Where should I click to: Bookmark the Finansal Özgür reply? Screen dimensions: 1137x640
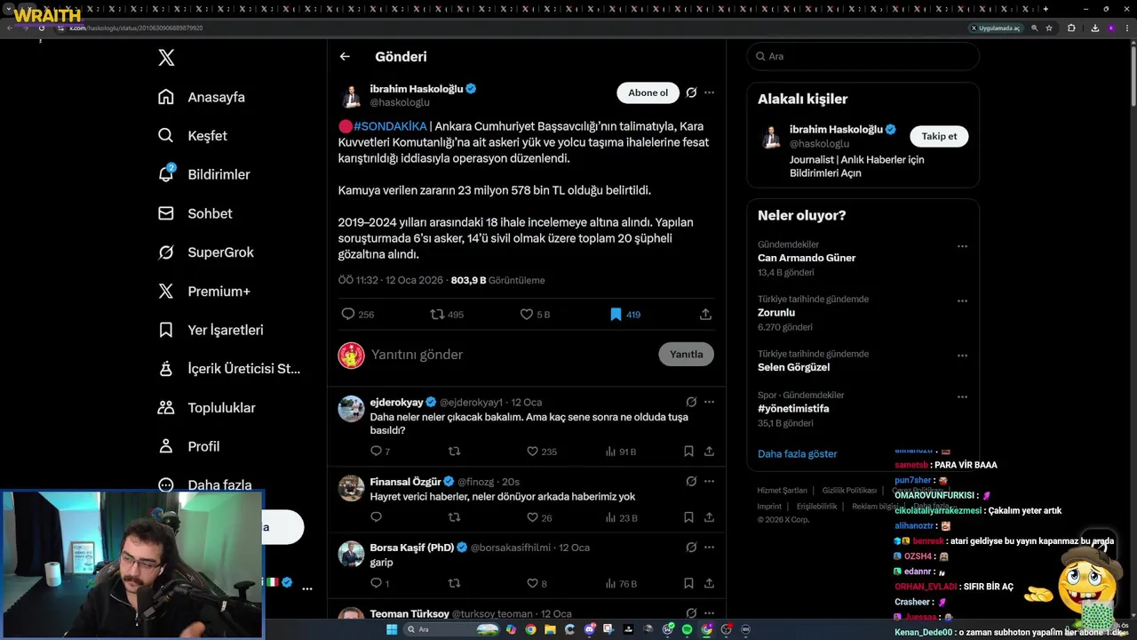[688, 517]
